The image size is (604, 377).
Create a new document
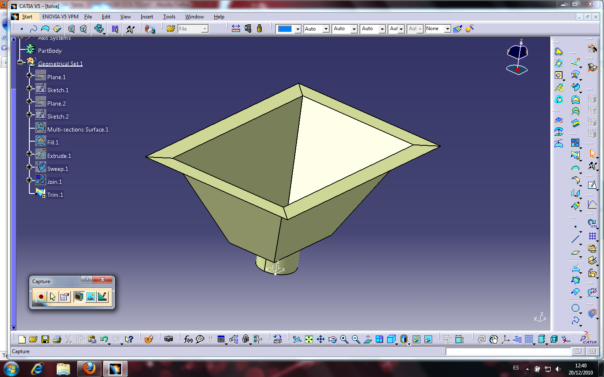click(x=22, y=339)
